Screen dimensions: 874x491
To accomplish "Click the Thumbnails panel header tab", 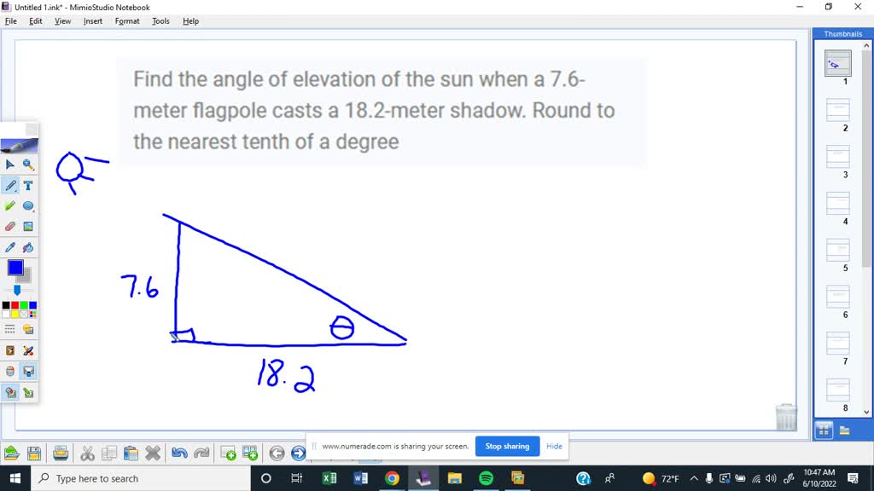I will pos(842,34).
